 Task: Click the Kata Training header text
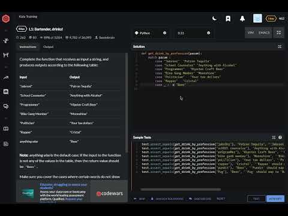click(28, 17)
